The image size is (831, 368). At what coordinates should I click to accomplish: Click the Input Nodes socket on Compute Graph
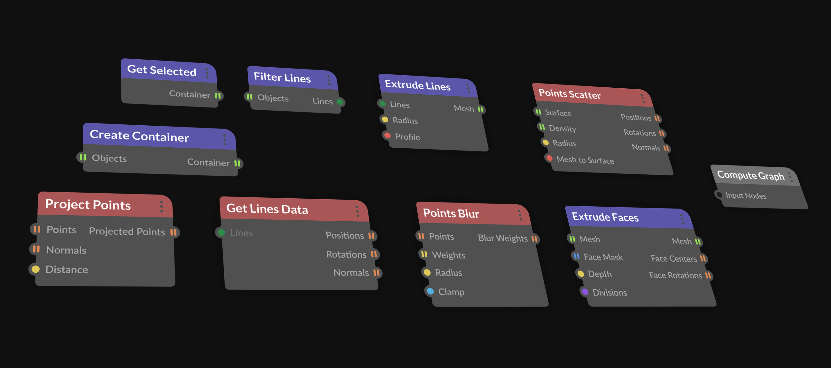719,194
